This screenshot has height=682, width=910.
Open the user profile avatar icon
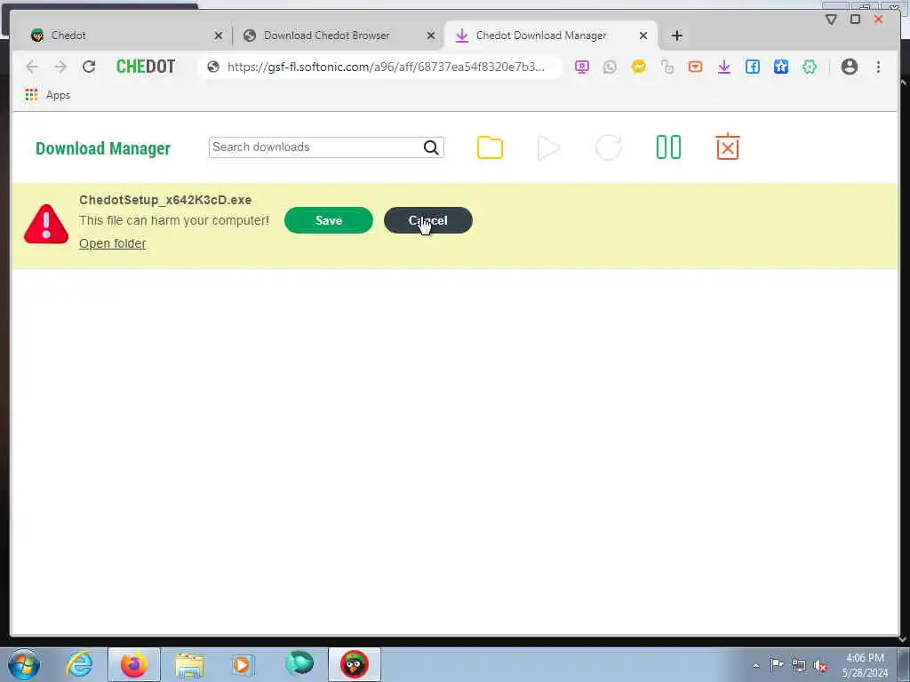(849, 67)
